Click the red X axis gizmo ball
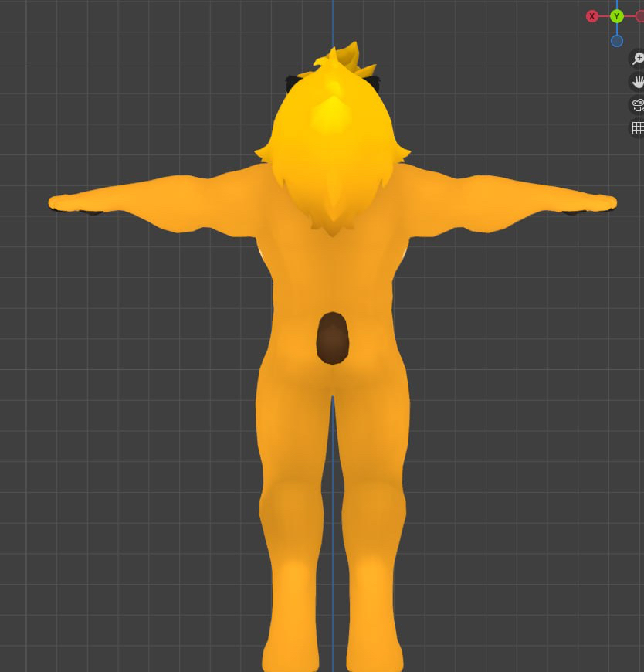644x672 pixels. click(x=592, y=16)
